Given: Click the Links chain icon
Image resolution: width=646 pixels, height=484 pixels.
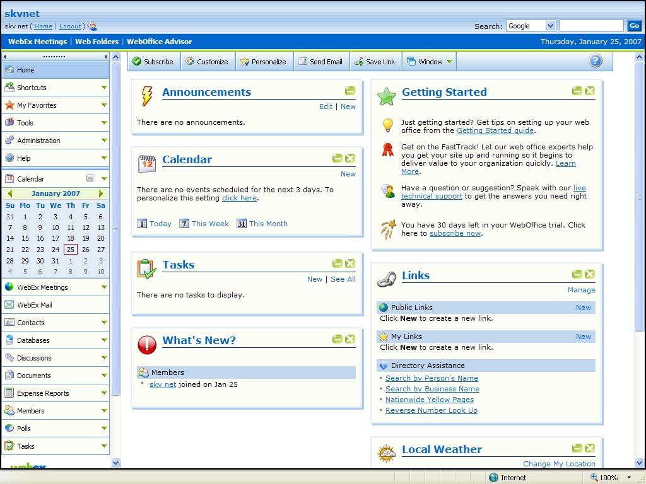Looking at the screenshot, I should point(387,279).
